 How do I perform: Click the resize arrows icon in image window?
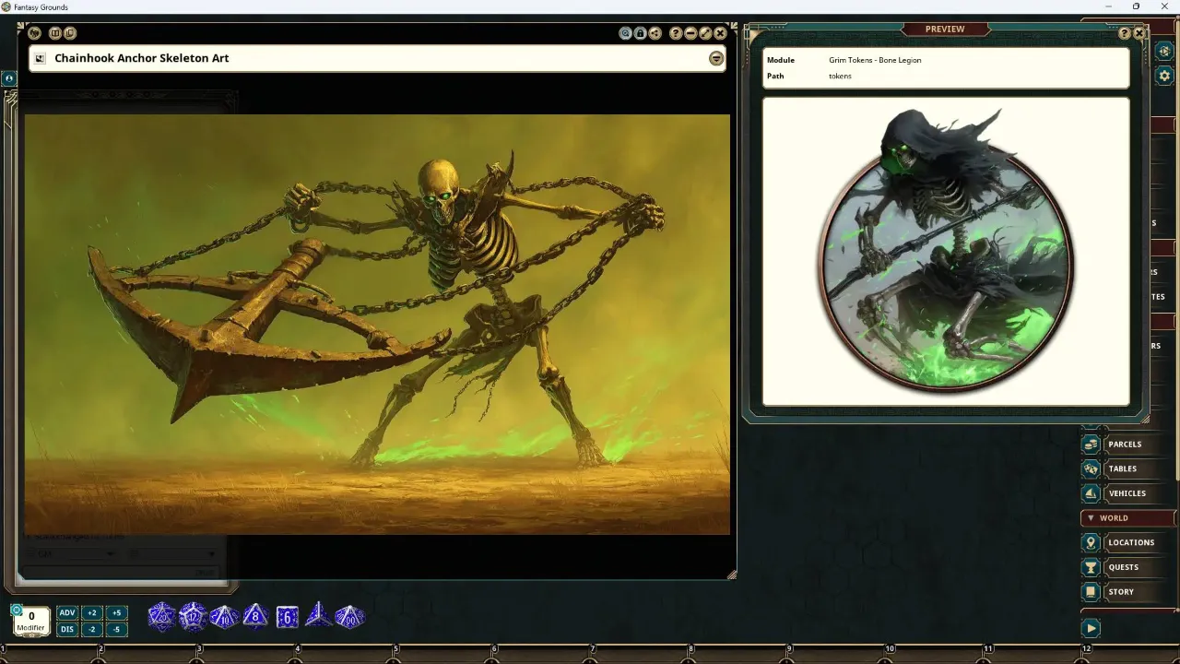(x=705, y=33)
